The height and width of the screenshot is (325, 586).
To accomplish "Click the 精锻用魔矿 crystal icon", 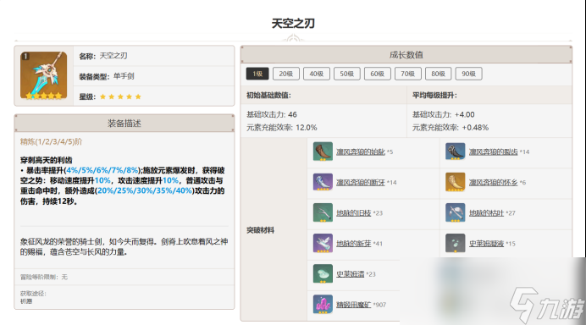I will [x=323, y=305].
